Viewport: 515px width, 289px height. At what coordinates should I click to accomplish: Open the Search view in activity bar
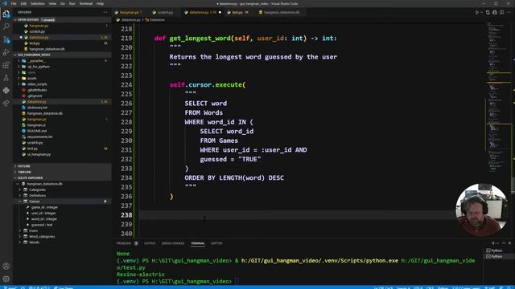pos(6,26)
